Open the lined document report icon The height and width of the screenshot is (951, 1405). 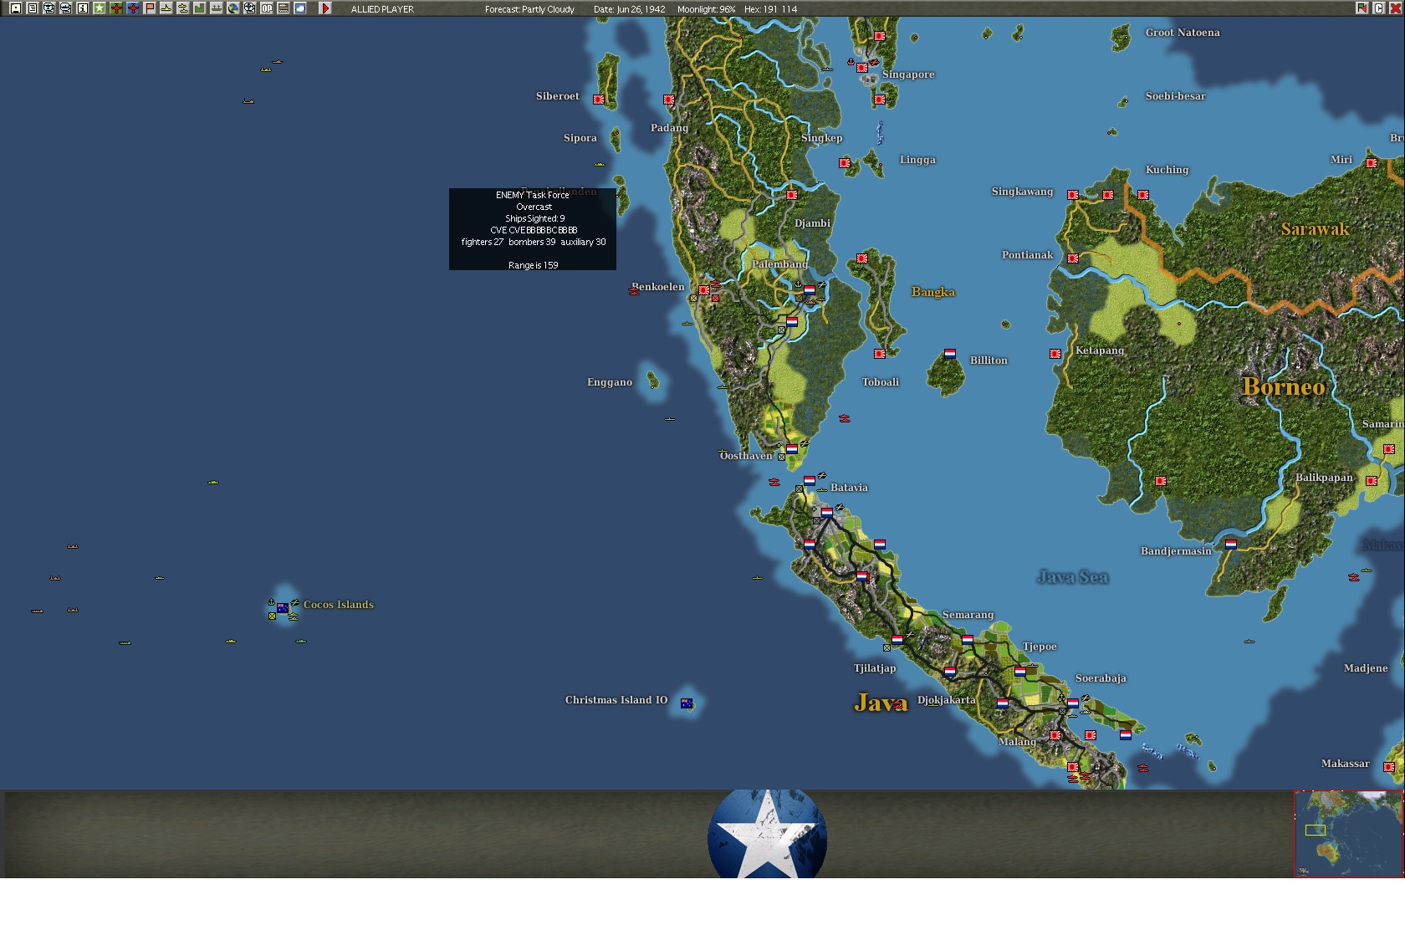32,8
